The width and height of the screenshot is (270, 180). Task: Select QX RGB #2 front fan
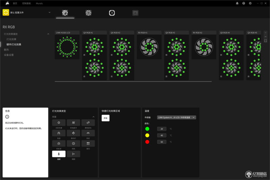[x=122, y=47]
